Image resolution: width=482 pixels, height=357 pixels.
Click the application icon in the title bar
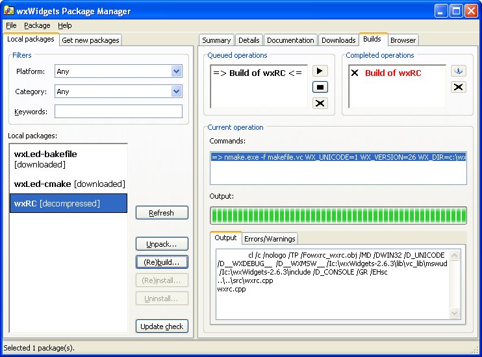9,10
